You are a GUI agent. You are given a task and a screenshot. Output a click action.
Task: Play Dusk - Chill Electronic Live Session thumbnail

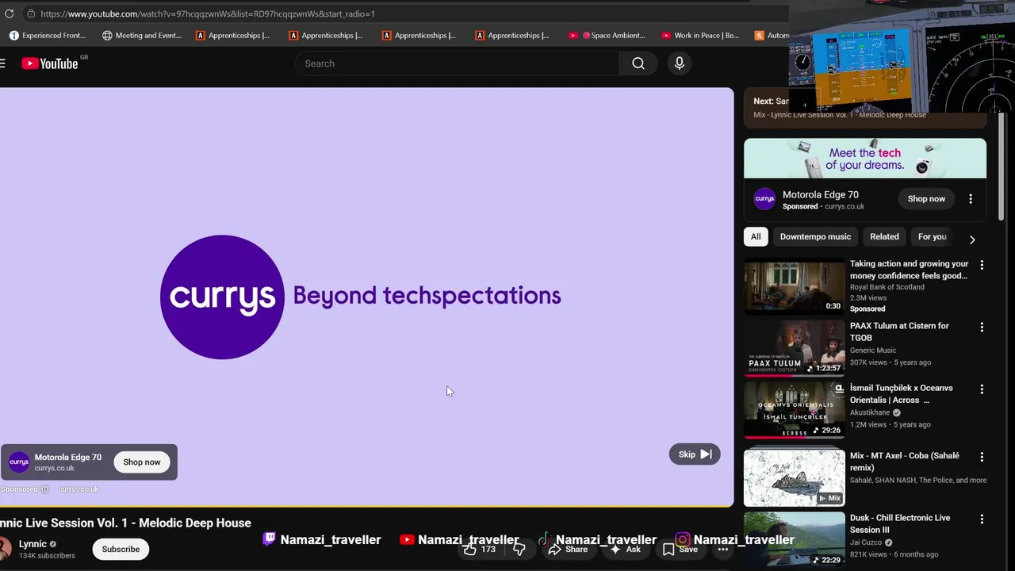(795, 540)
